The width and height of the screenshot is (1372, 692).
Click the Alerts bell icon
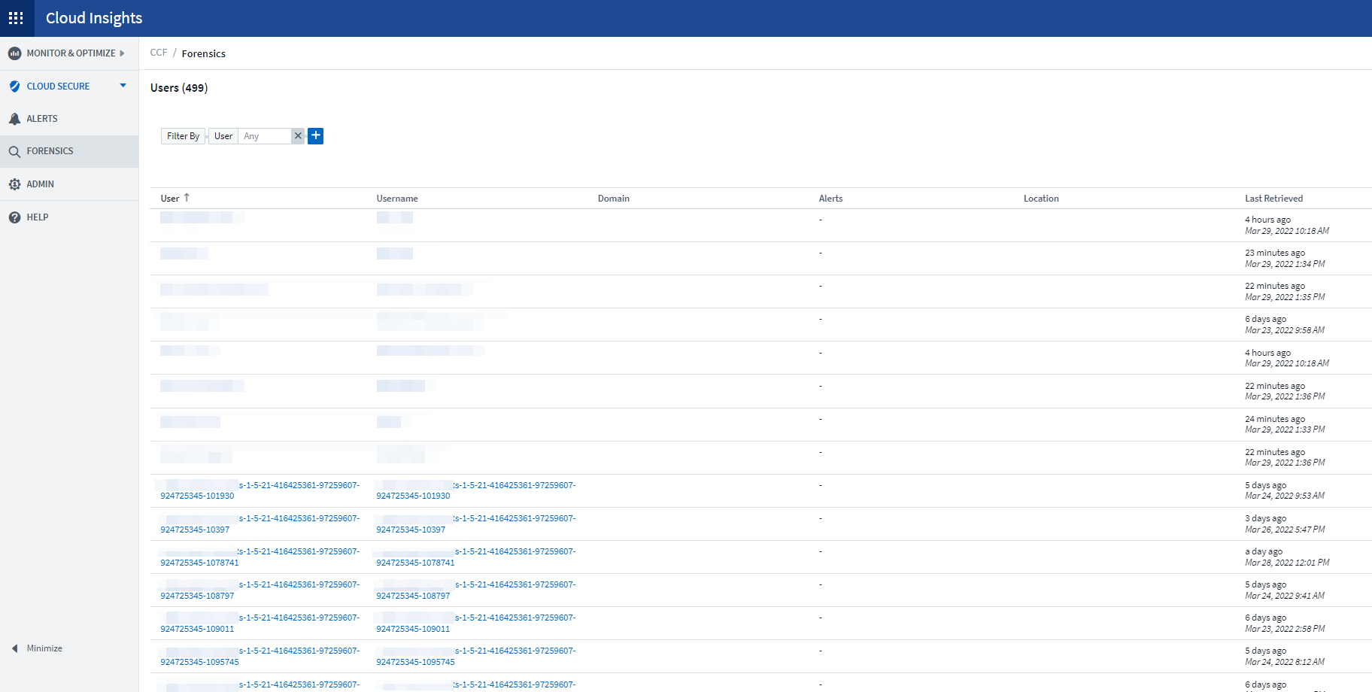pos(14,119)
